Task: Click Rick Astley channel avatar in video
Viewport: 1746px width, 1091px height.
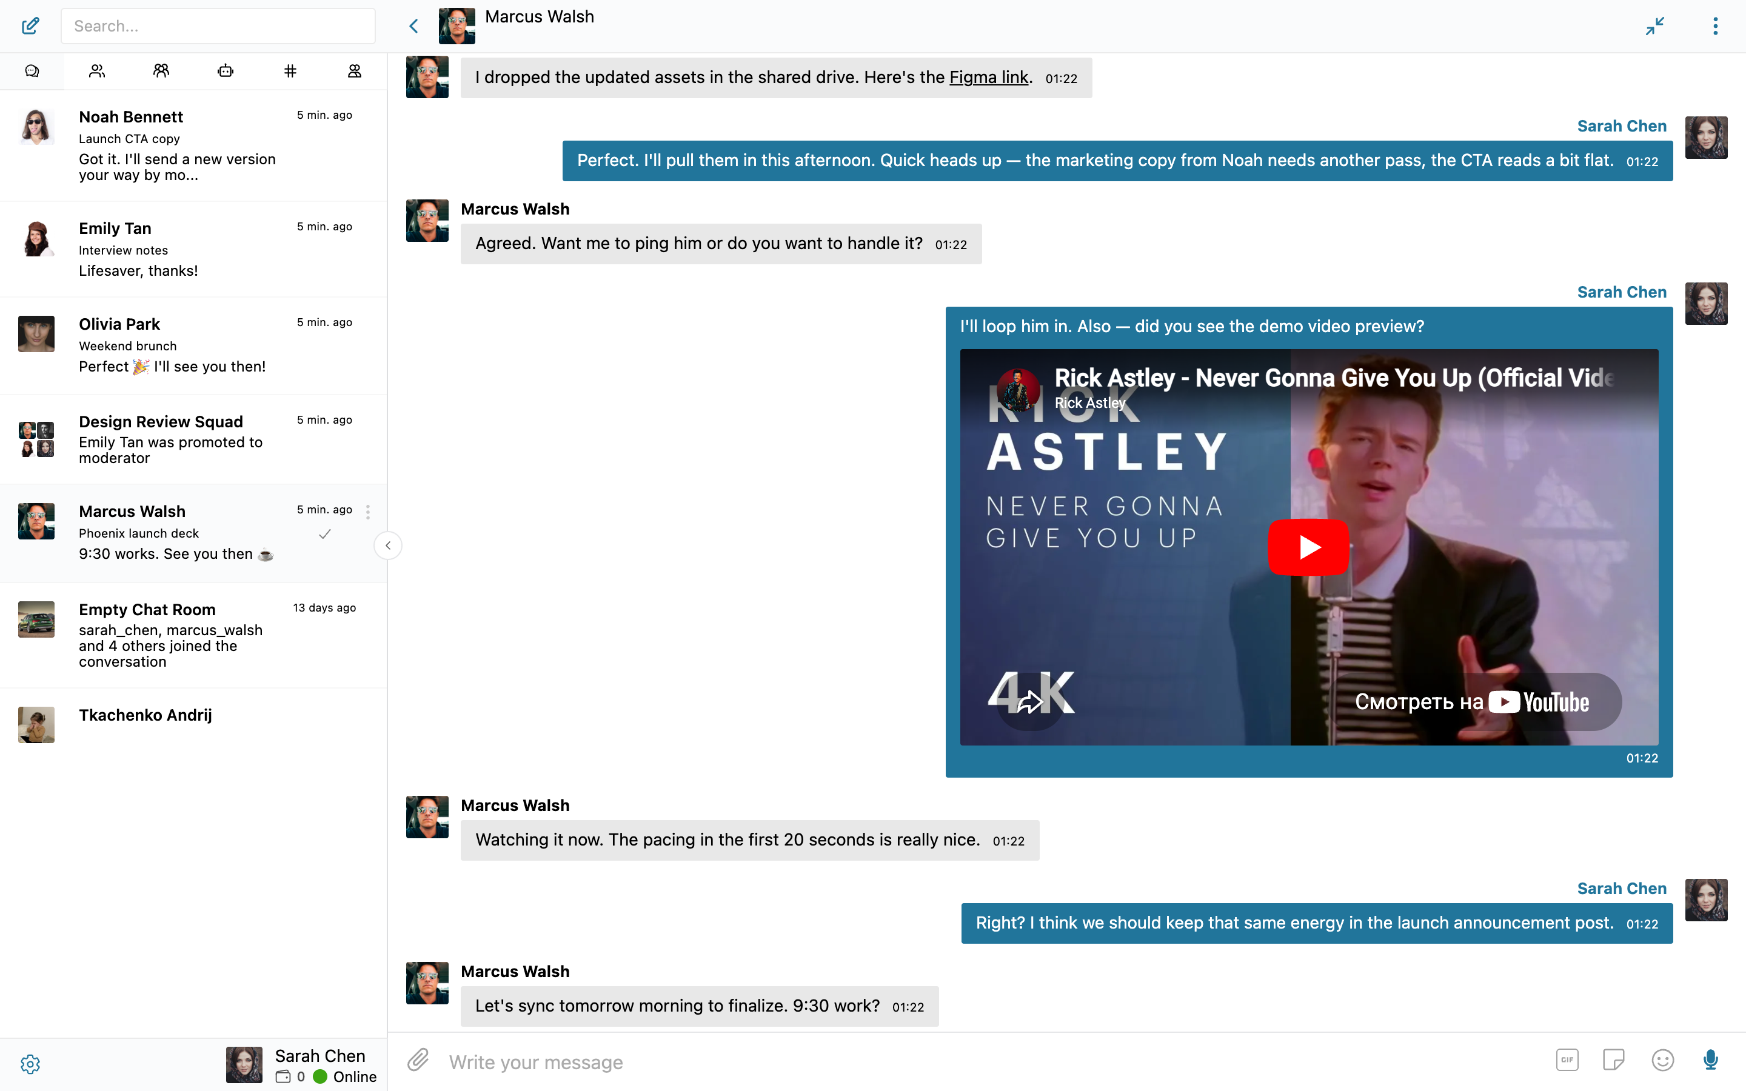Action: [x=1018, y=390]
